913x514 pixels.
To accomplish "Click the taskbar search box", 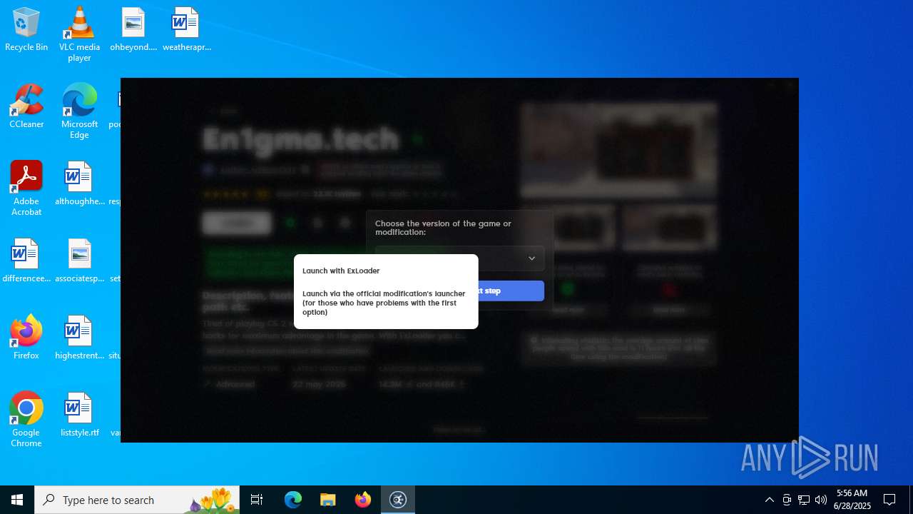I will (x=137, y=500).
